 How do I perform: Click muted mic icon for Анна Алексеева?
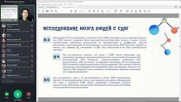32,66
